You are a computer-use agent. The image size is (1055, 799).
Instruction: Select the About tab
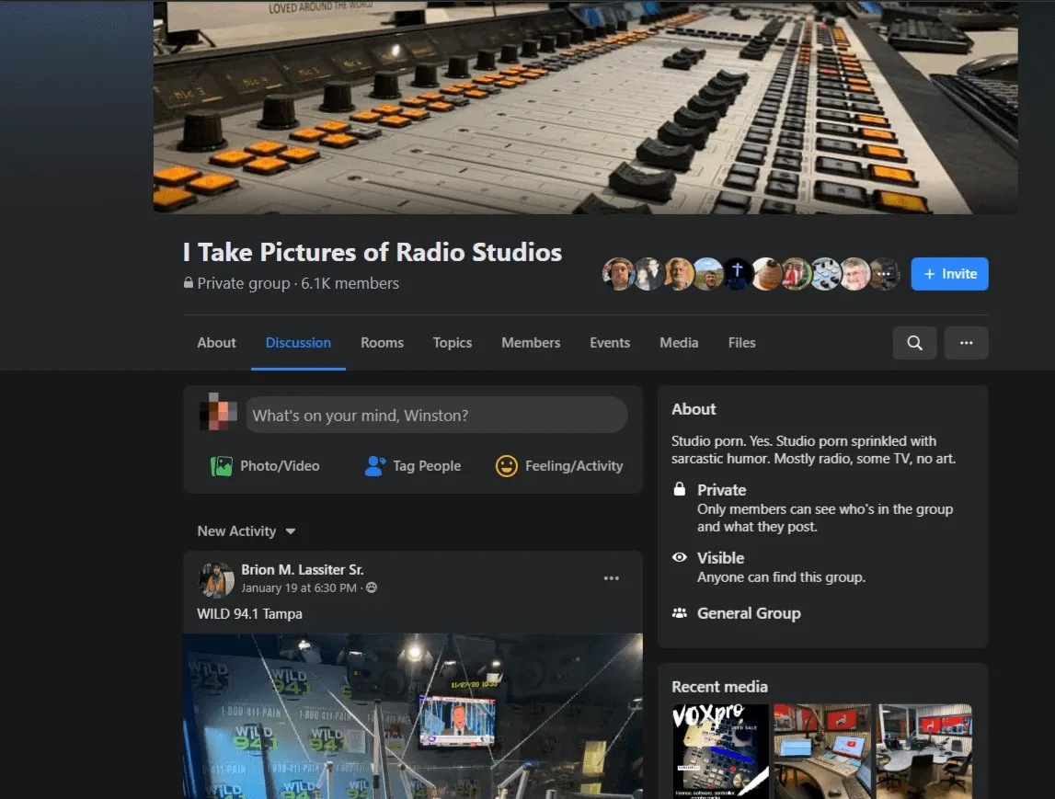[216, 342]
